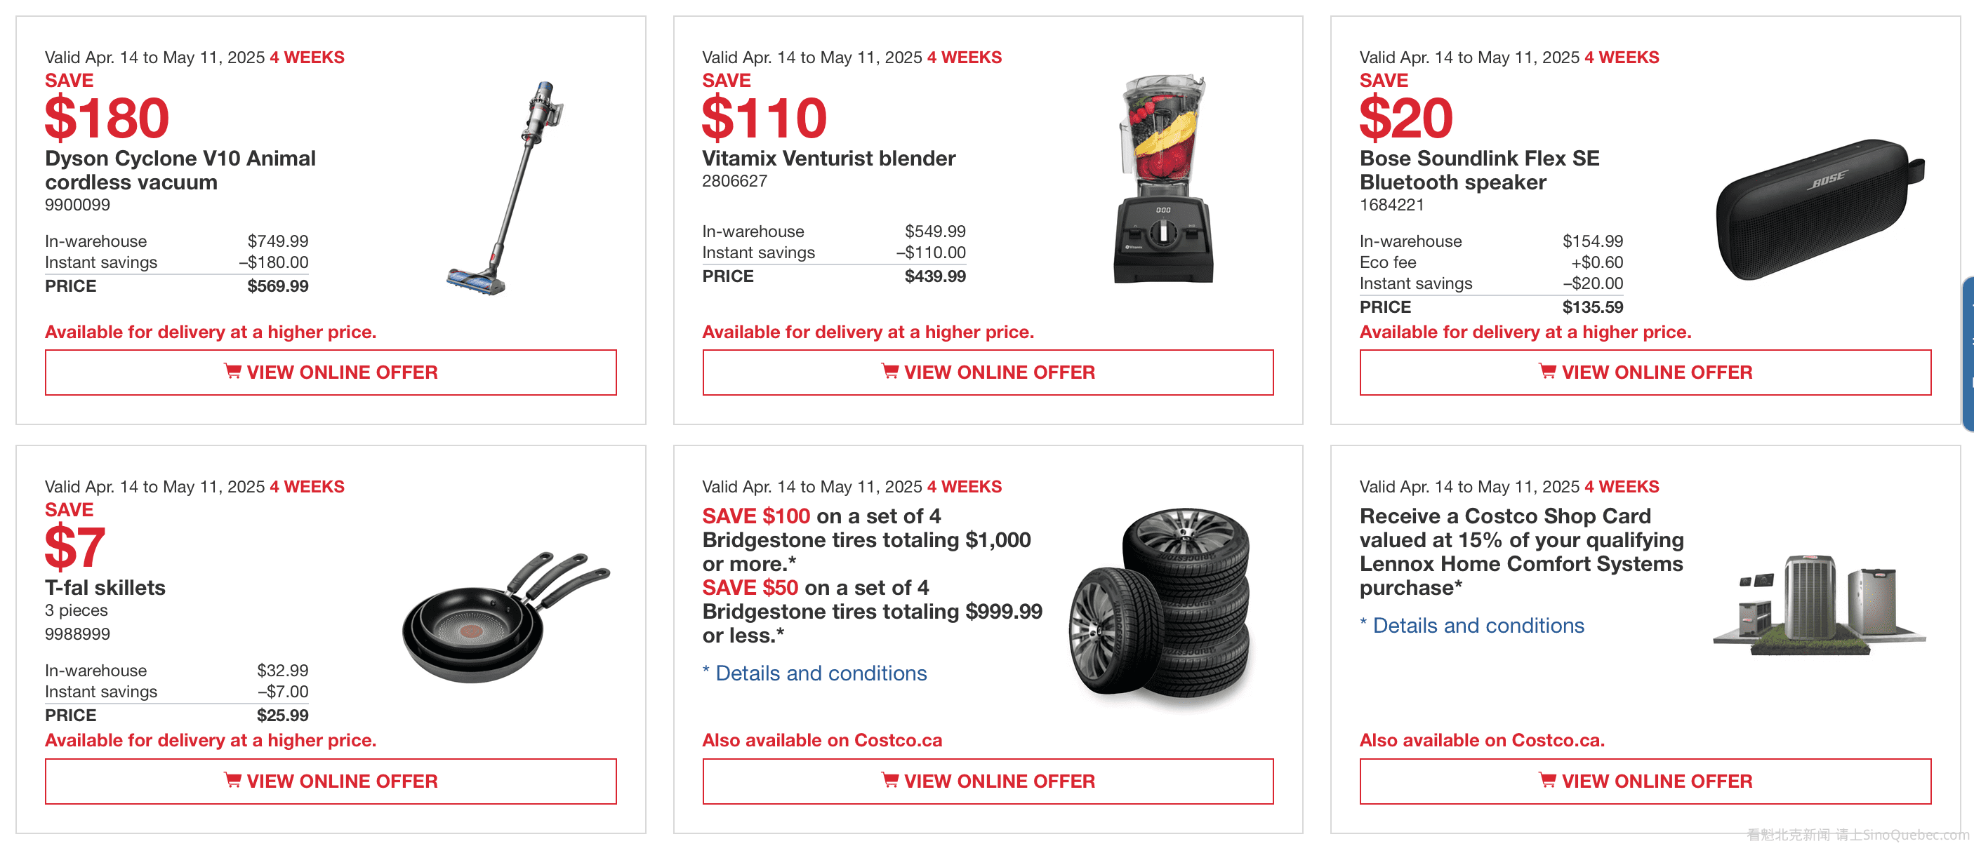Select the Vitamix blender product photo
This screenshot has height=846, width=1974.
point(1163,180)
